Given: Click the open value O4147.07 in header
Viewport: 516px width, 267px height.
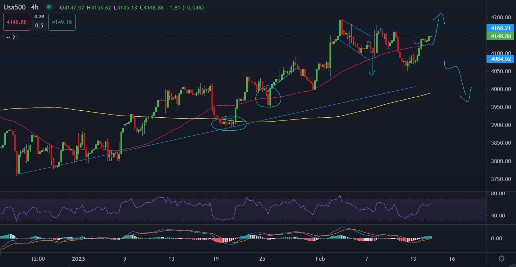Looking at the screenshot, I should pos(72,7).
